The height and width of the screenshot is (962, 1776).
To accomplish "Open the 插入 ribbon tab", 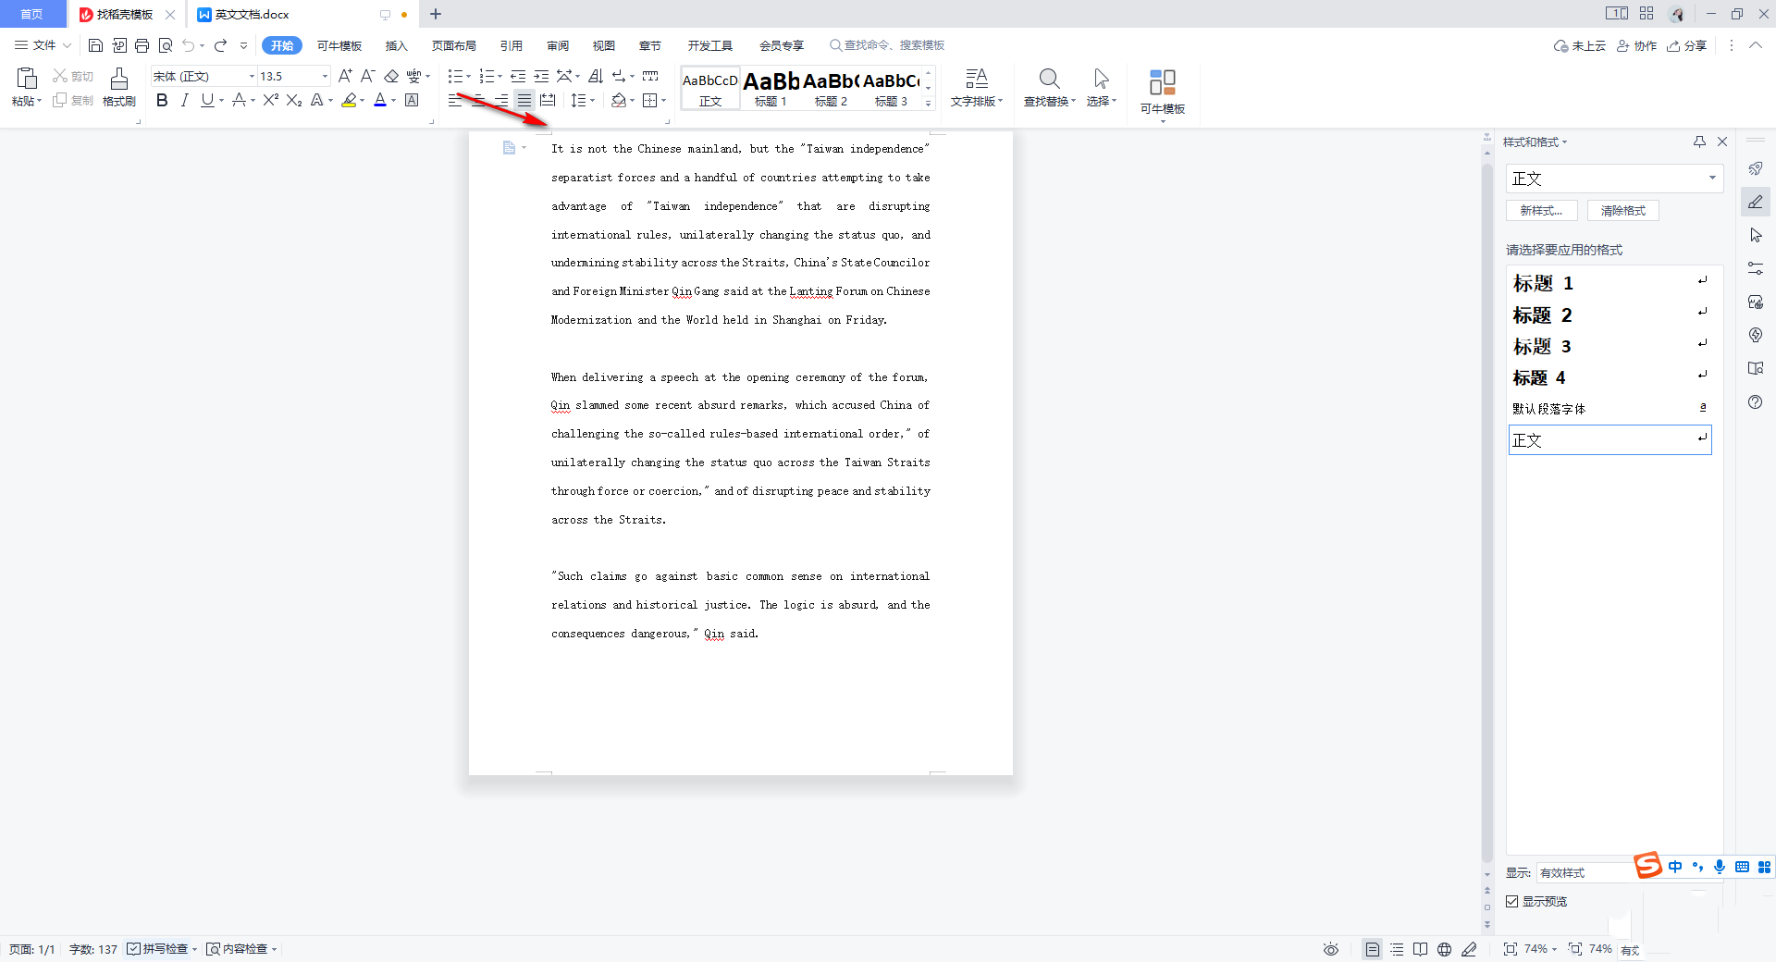I will click(x=396, y=45).
